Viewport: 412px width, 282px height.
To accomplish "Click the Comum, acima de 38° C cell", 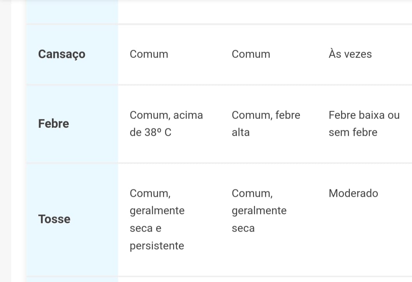I will coord(166,124).
